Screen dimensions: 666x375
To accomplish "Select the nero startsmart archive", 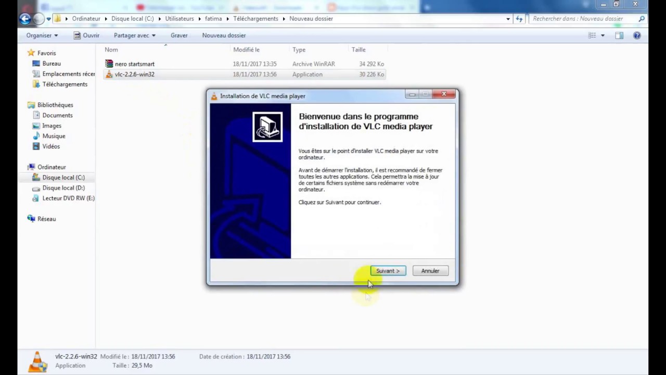I will click(x=135, y=64).
